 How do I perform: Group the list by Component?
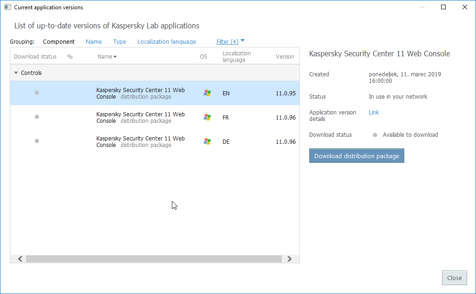click(x=59, y=41)
